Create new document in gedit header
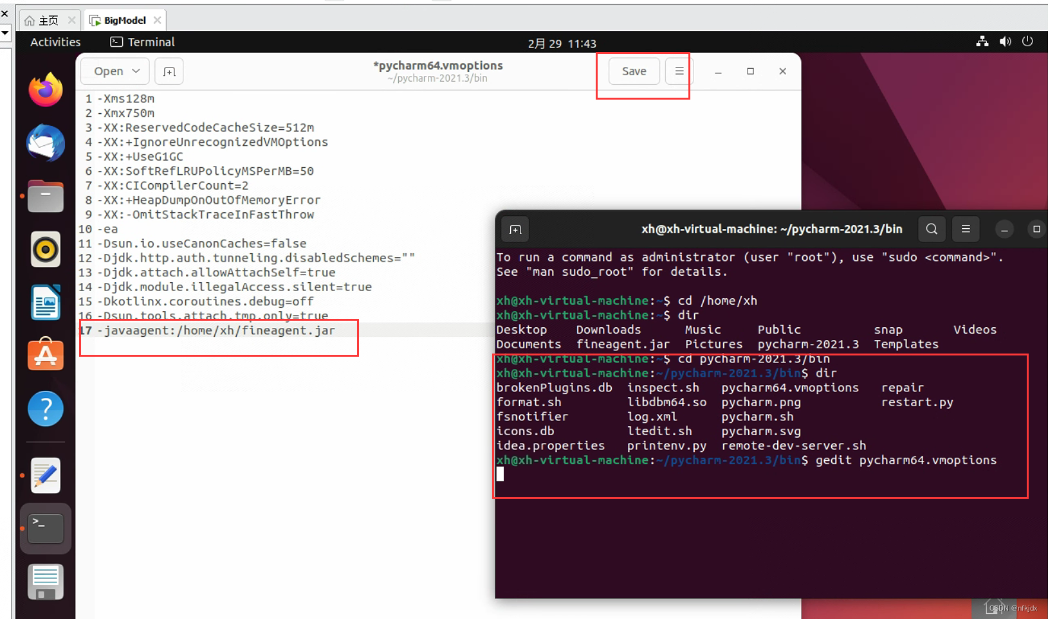 pyautogui.click(x=169, y=71)
